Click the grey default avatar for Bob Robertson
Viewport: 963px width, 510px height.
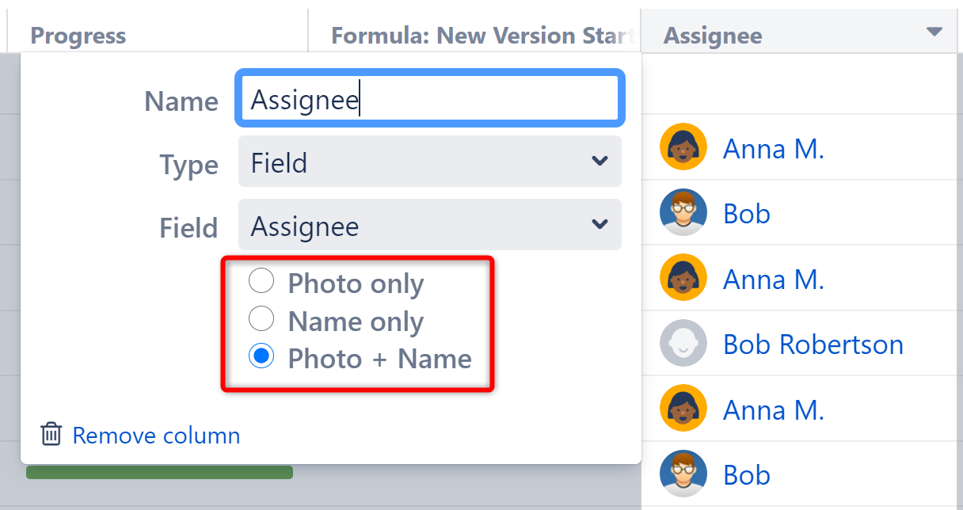(x=683, y=344)
